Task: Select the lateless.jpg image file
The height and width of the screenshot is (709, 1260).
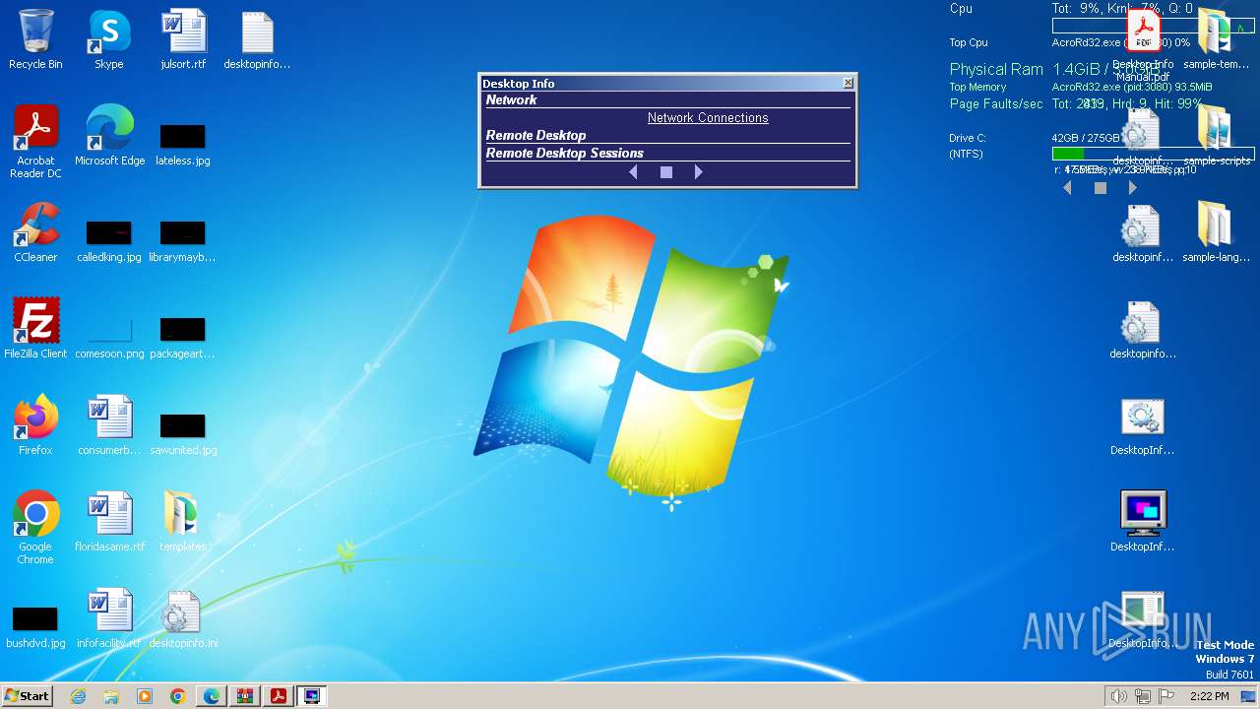Action: 183,144
